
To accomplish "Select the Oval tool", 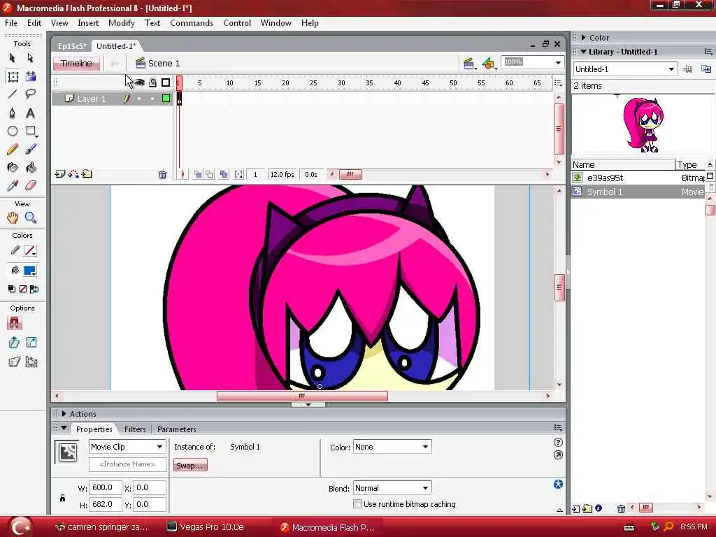I will [13, 131].
